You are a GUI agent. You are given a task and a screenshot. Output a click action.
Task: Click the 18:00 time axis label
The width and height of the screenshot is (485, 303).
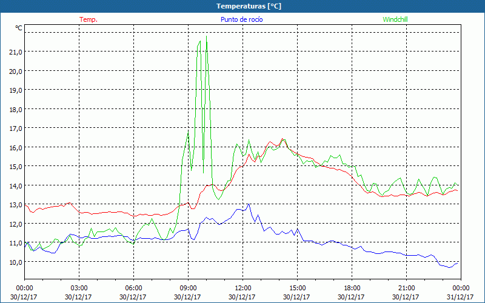click(352, 288)
